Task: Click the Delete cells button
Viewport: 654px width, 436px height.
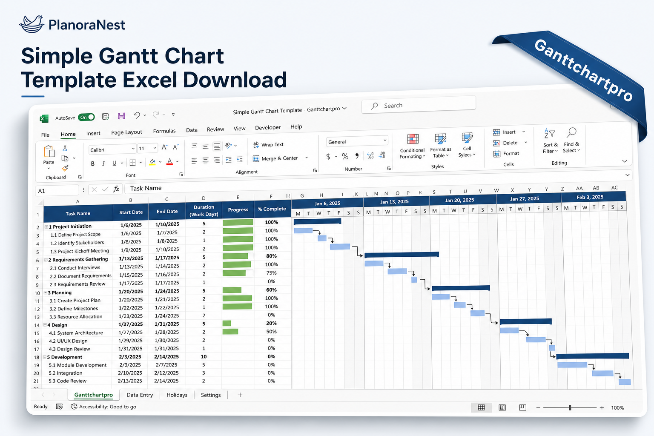Action: point(505,143)
